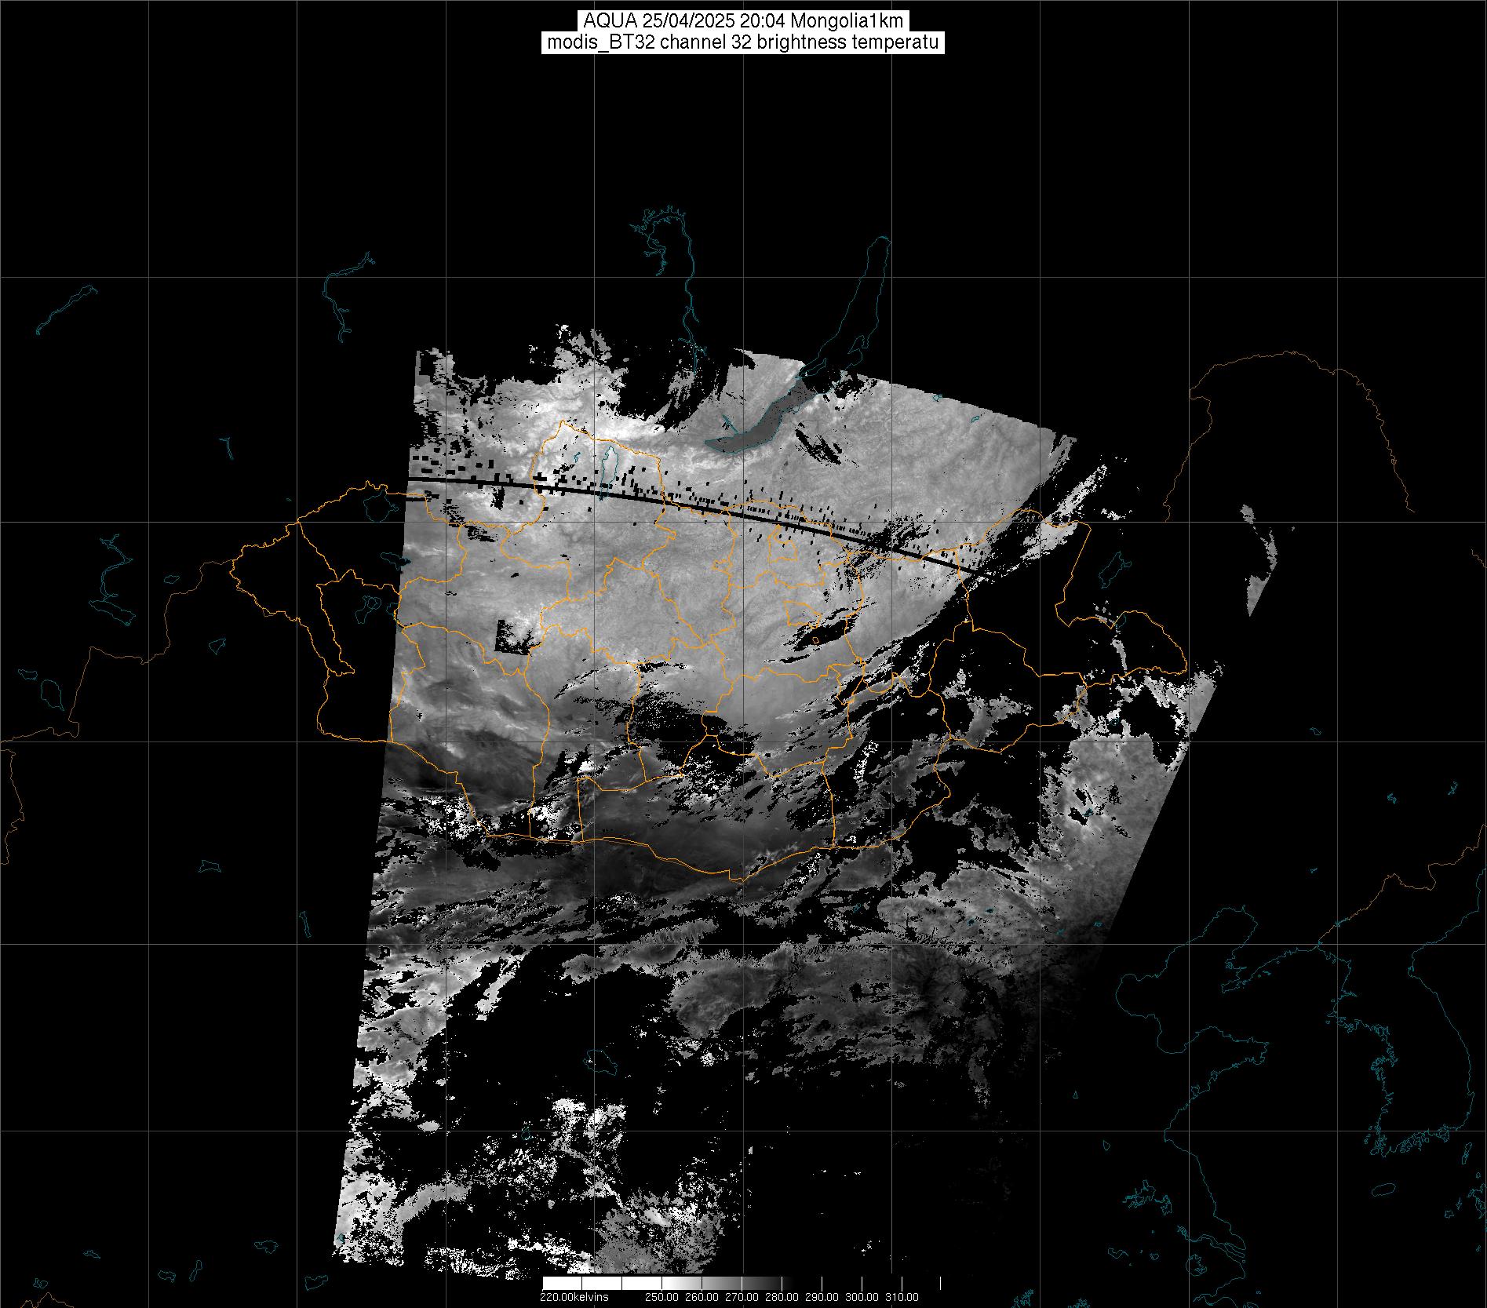The height and width of the screenshot is (1308, 1487).
Task: Click the 'modis_BT32 channel 32 brightness temperatu' caption
Action: (743, 42)
